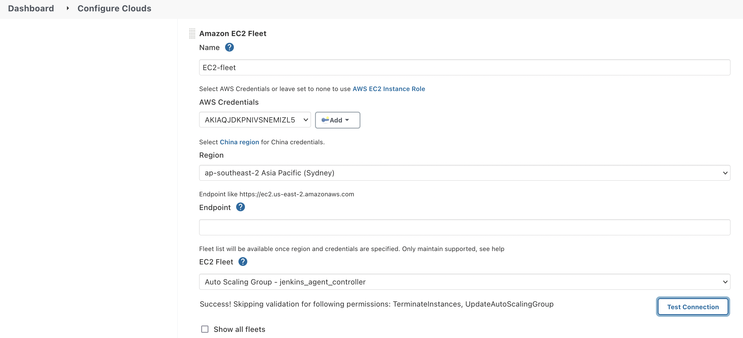Viewport: 743px width, 338px height.
Task: Open the Region dropdown showing ap-southeast-2
Action: coord(465,173)
